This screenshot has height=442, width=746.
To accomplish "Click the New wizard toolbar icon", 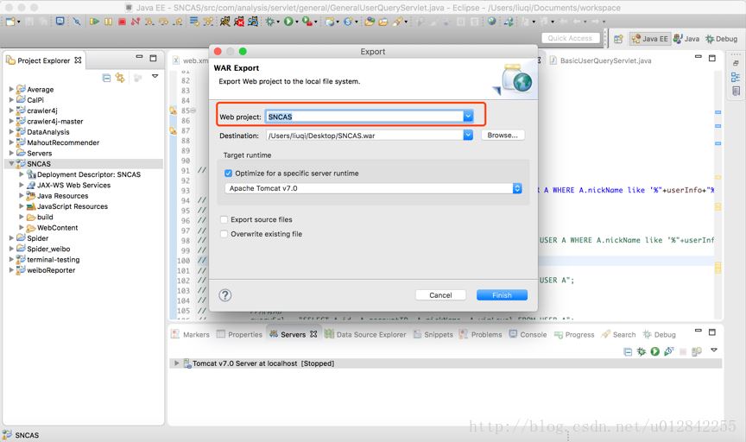I will [x=10, y=22].
